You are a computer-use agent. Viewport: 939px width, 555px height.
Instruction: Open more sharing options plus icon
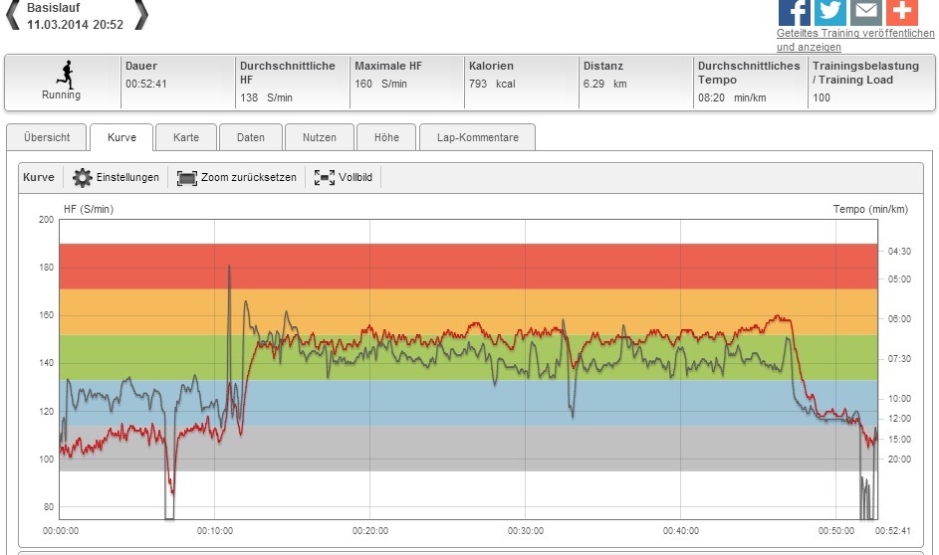click(x=901, y=11)
